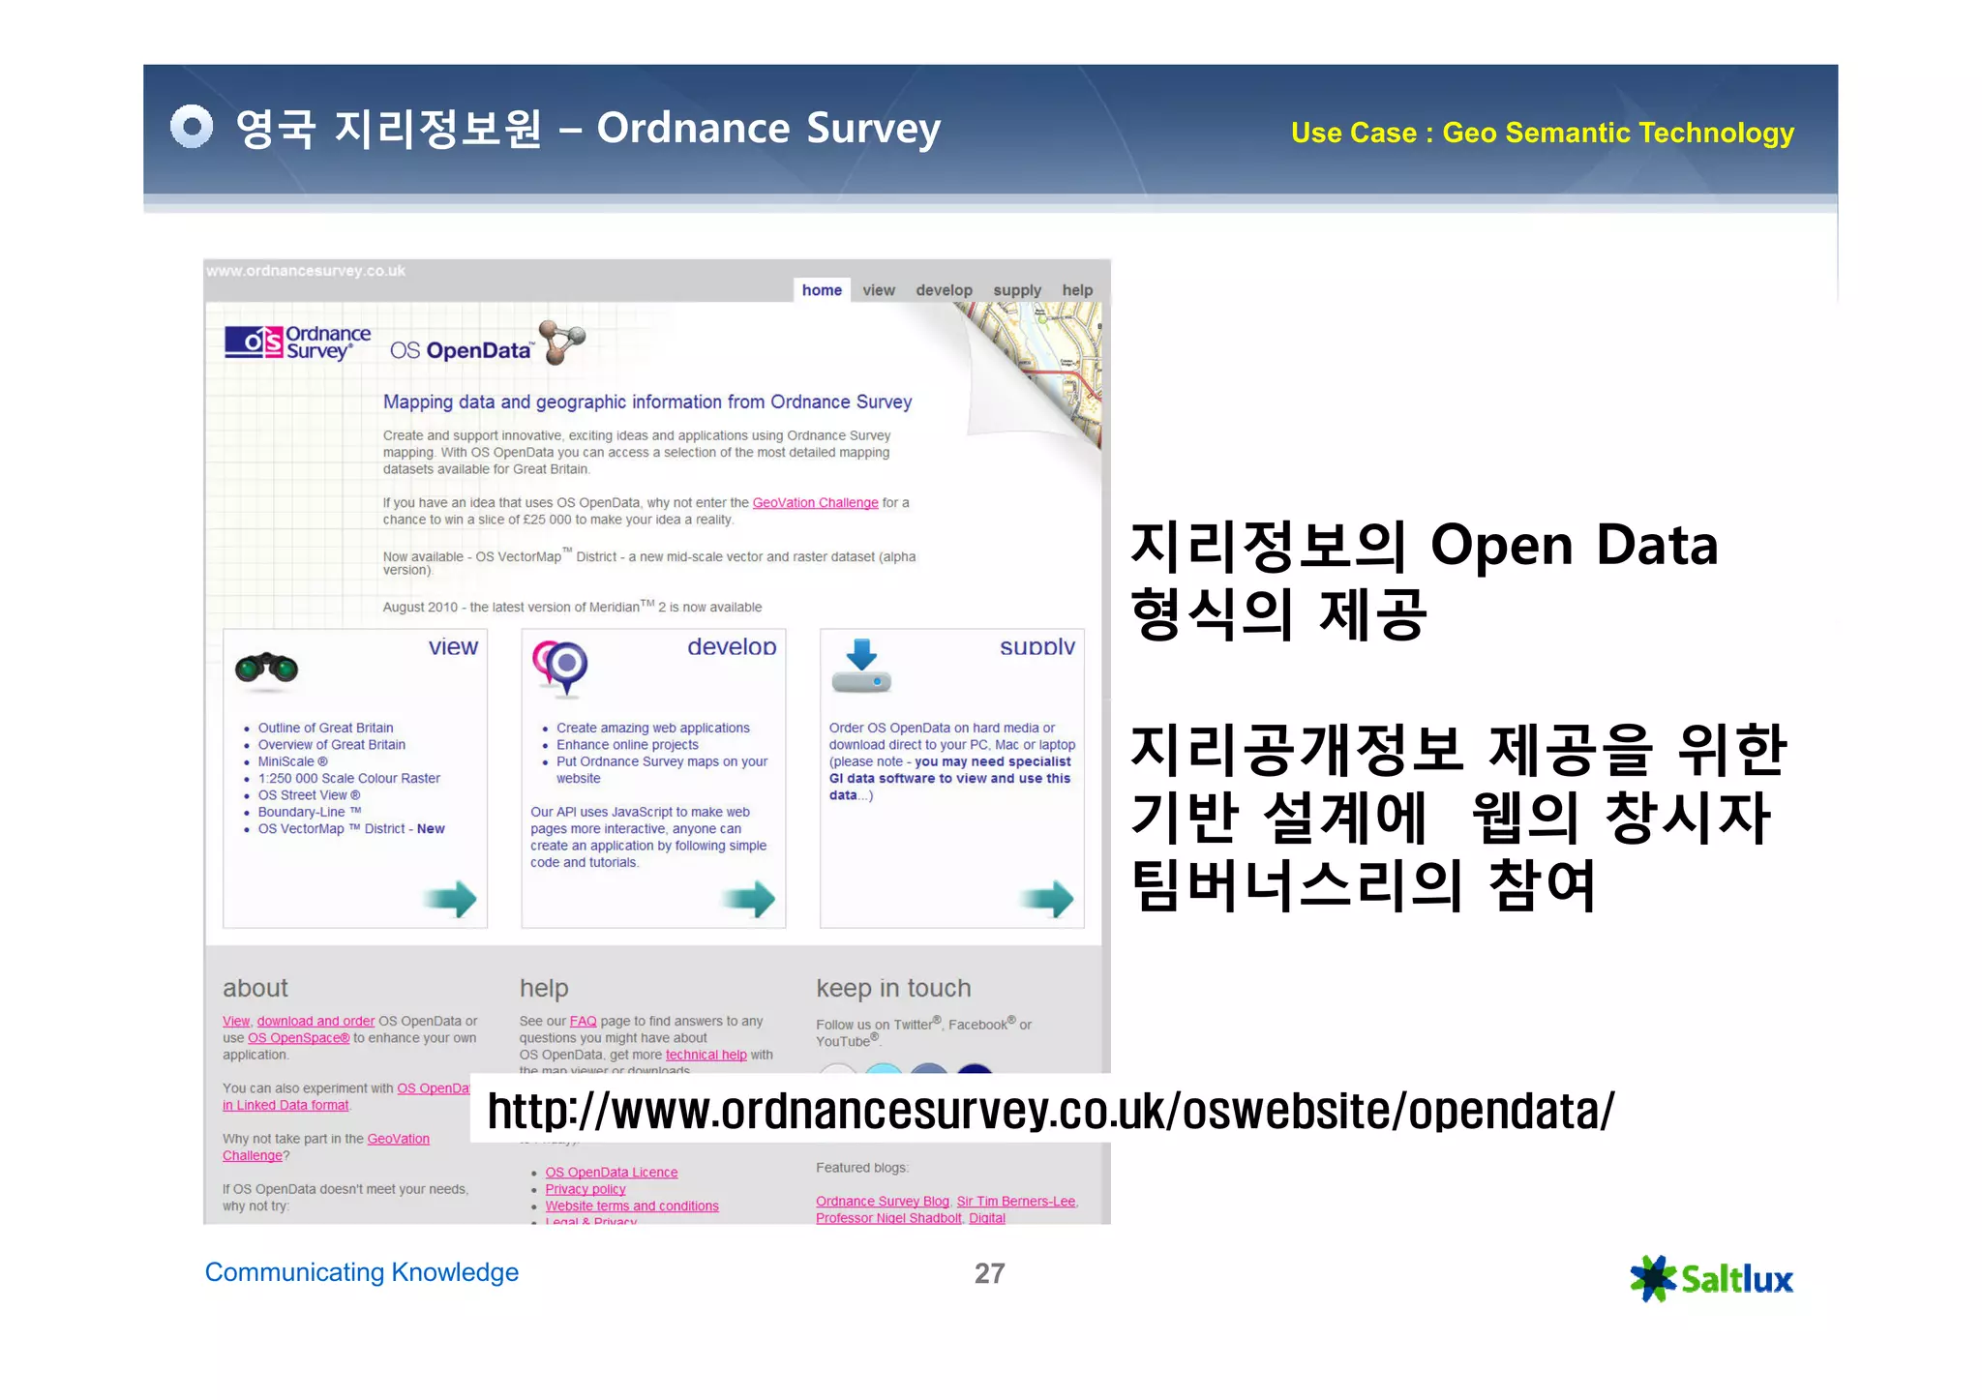Click the slide page number 27
The image size is (1982, 1400).
coord(989,1273)
